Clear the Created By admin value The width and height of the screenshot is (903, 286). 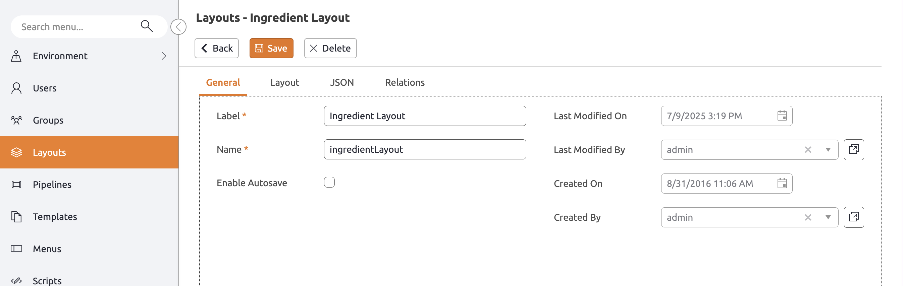(x=808, y=217)
